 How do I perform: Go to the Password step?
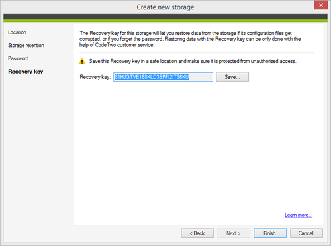point(19,58)
